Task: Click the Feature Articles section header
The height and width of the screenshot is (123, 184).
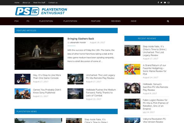Action: point(66,30)
